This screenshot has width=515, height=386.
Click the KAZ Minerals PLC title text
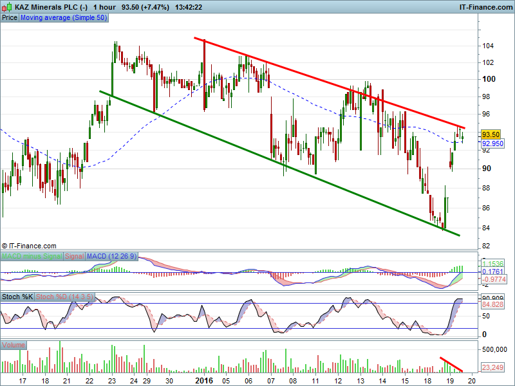[51, 7]
